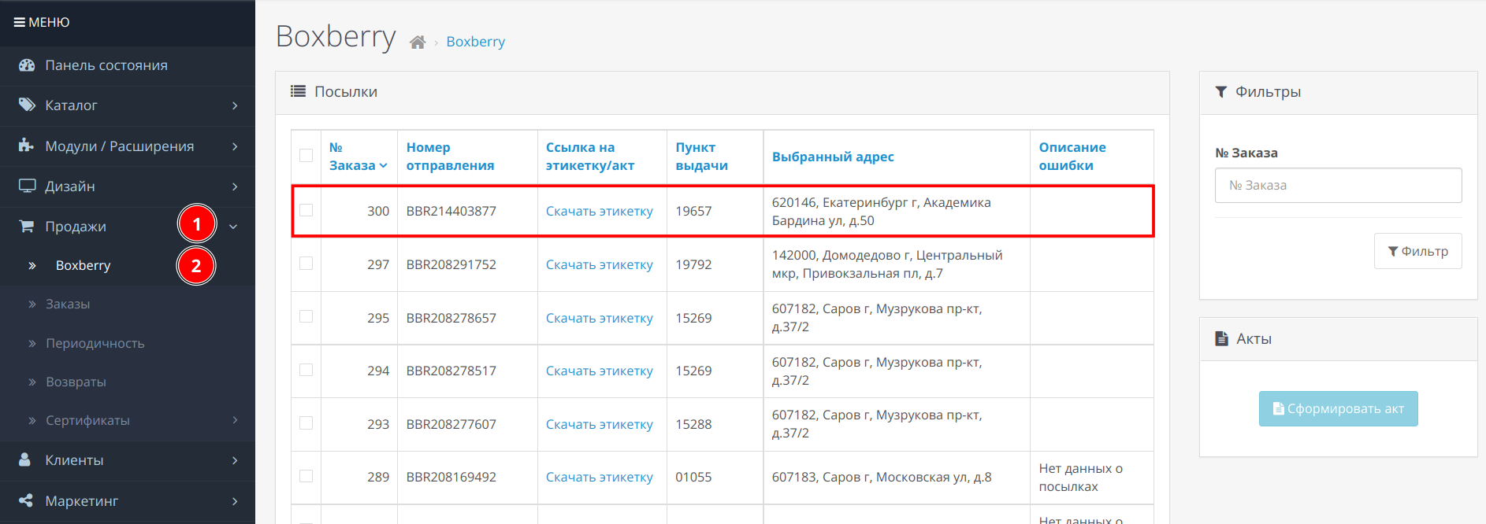The image size is (1486, 524).
Task: Download label for order 294
Action: click(600, 371)
